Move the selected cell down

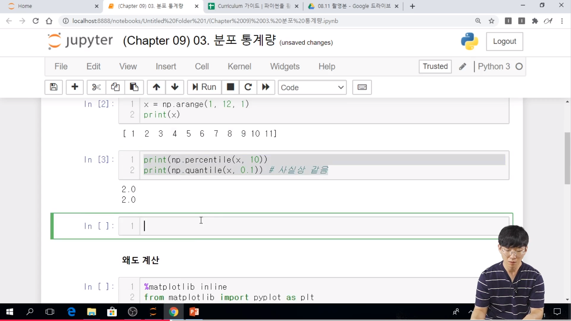tap(175, 87)
